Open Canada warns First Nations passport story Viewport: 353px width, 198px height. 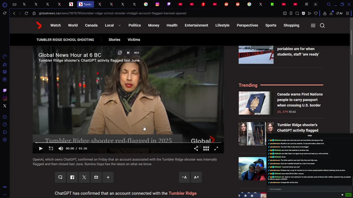pos(300,100)
